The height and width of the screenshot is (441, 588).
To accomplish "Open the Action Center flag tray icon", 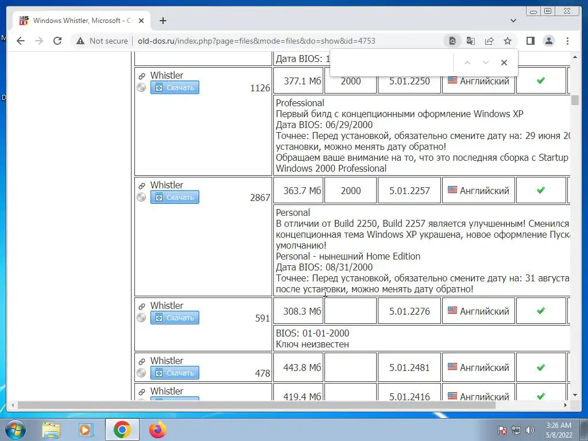I will 502,430.
